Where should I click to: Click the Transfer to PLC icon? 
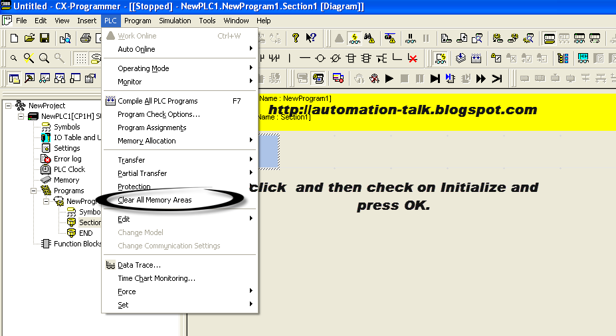[x=447, y=38]
